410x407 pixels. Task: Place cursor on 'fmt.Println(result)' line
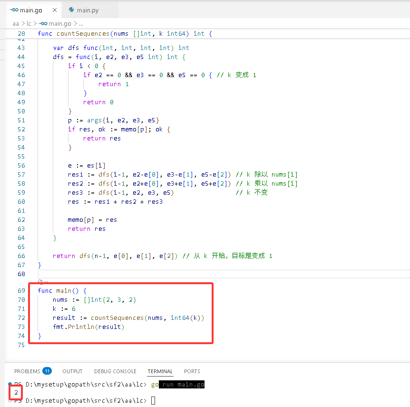88,327
